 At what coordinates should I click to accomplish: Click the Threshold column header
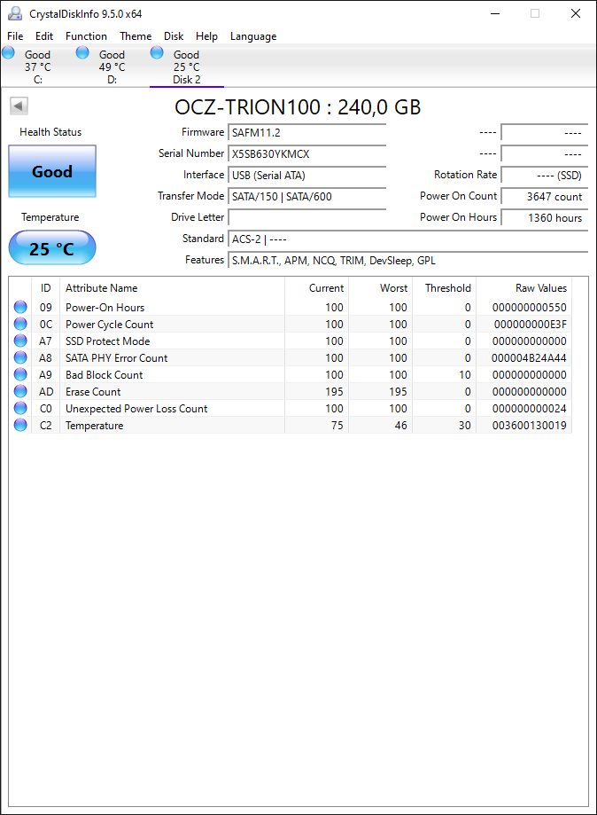point(445,288)
